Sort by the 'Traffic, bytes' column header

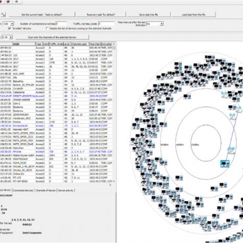click(56, 44)
